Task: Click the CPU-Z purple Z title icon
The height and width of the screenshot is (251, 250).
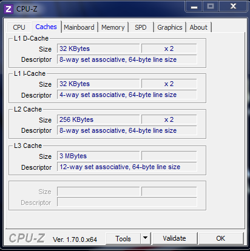Action: [x=8, y=9]
